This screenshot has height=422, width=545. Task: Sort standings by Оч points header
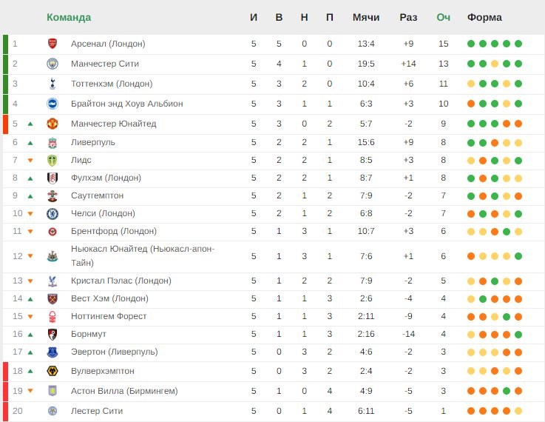click(x=443, y=17)
